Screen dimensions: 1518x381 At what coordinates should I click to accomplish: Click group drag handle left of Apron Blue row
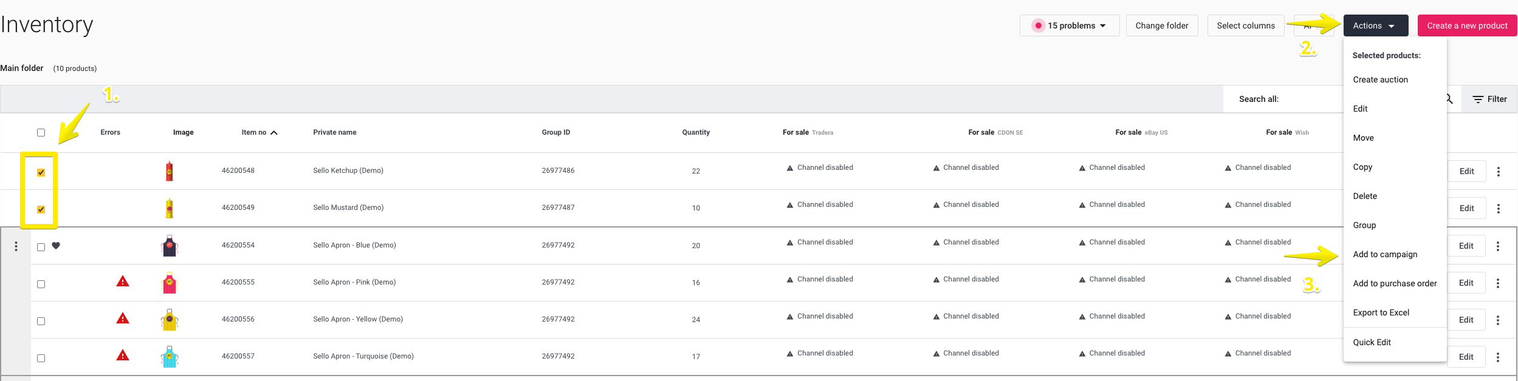click(x=16, y=246)
